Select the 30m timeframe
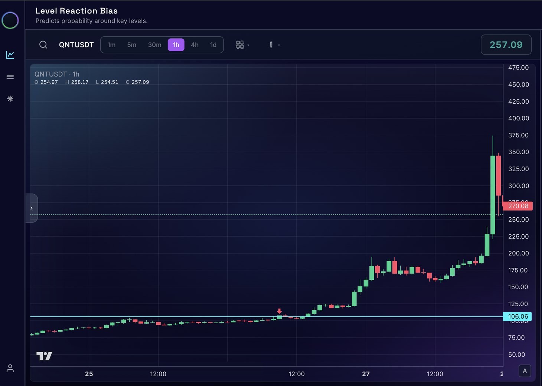 [154, 45]
